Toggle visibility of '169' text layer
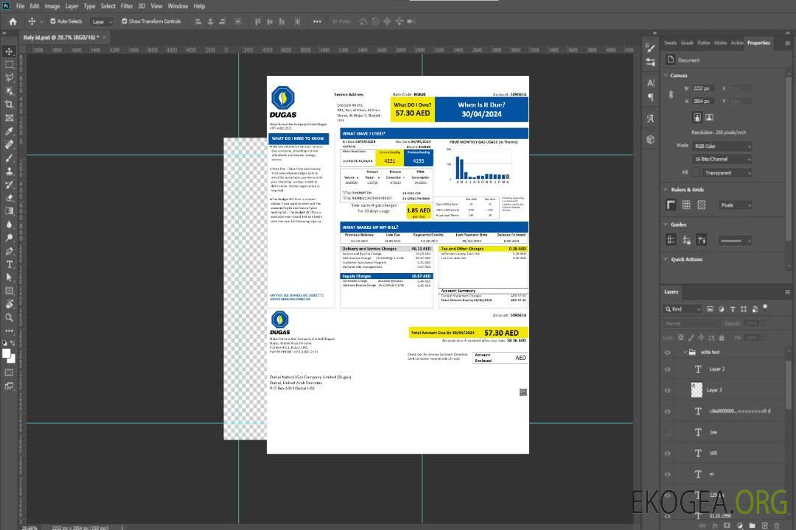 668,453
